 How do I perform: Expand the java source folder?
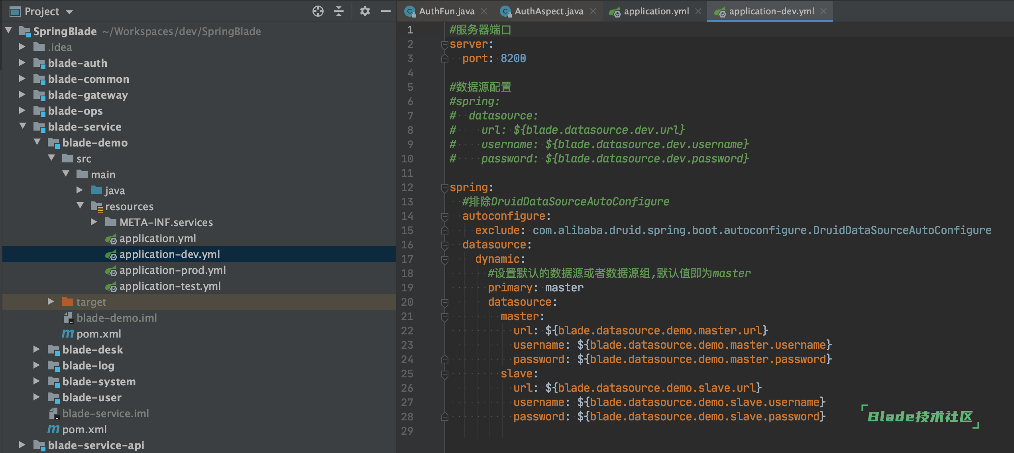pyautogui.click(x=80, y=190)
